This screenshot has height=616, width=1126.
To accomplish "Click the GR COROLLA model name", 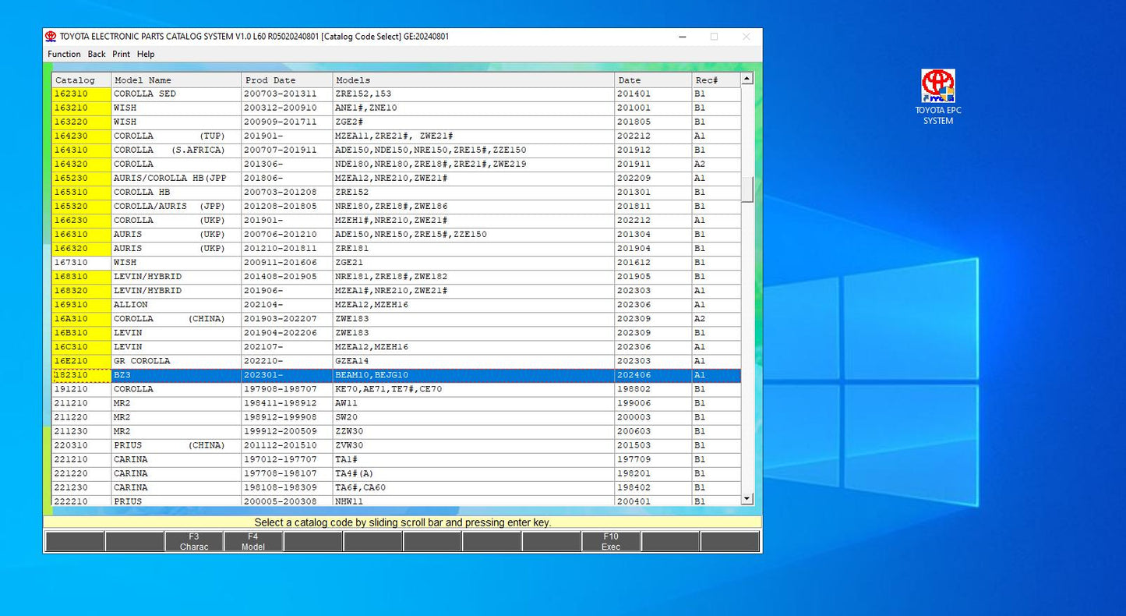I will coord(176,361).
